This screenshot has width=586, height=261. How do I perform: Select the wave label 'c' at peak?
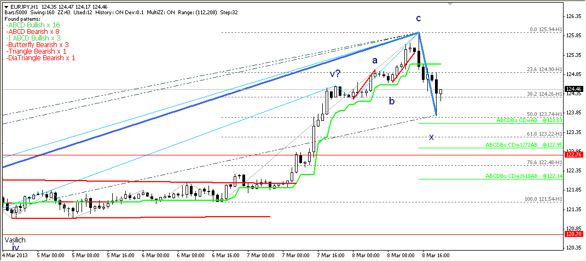[419, 19]
